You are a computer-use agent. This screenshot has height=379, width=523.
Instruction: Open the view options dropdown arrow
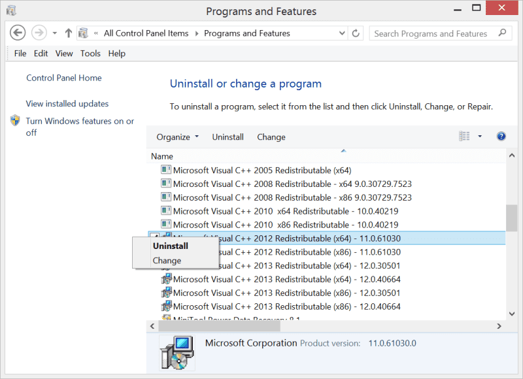pos(480,136)
